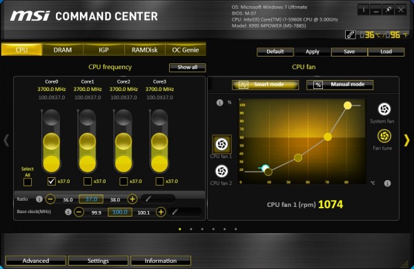414x269 pixels.
Task: Click the info icon next to percent axis
Action: coord(219,102)
